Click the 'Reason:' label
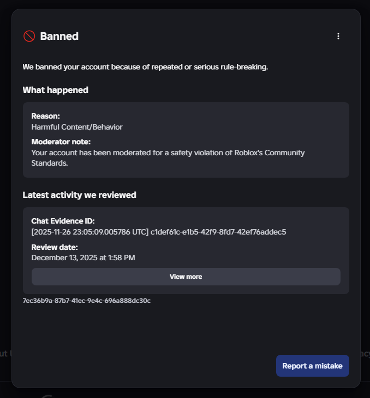Viewport: 370px width, 398px height. pos(46,116)
